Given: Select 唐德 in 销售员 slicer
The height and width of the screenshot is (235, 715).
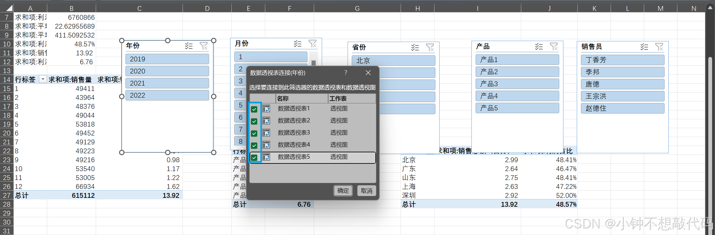Looking at the screenshot, I should [x=623, y=84].
